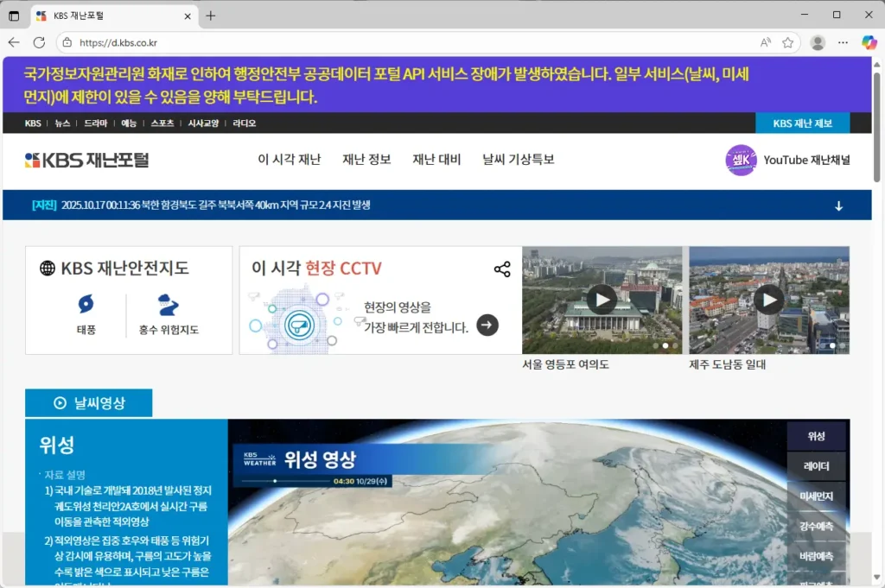Screen dimensions: 885x588
Task: Open YouTube 재난채널 link
Action: (x=806, y=160)
